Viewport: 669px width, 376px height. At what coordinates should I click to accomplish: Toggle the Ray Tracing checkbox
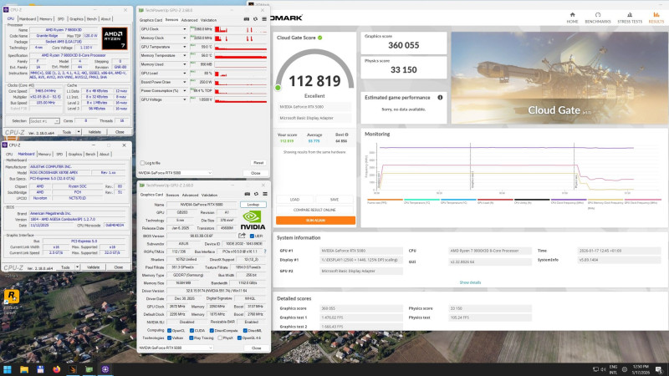[192, 338]
